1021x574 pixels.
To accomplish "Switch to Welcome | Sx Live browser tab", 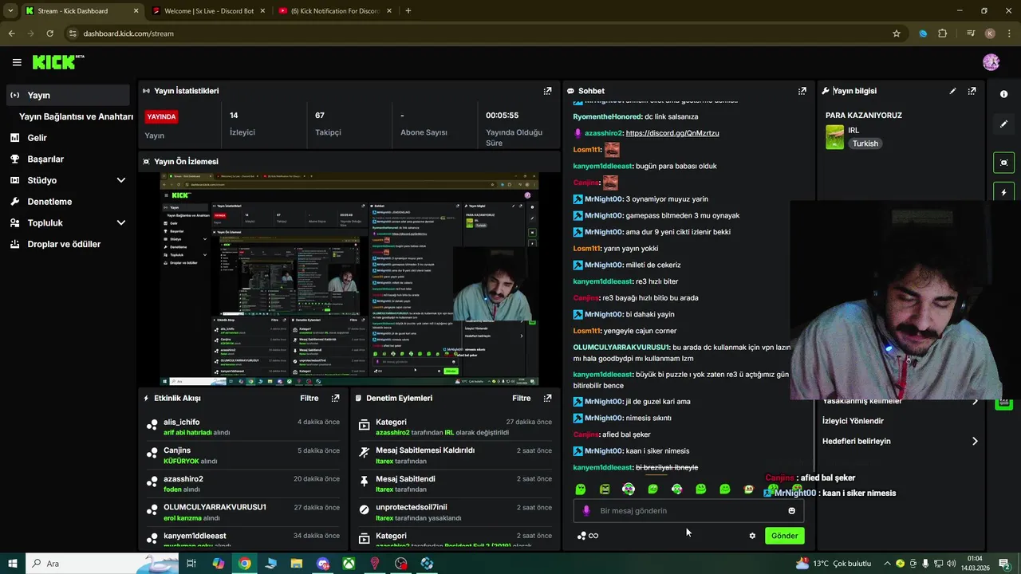I will (207, 11).
